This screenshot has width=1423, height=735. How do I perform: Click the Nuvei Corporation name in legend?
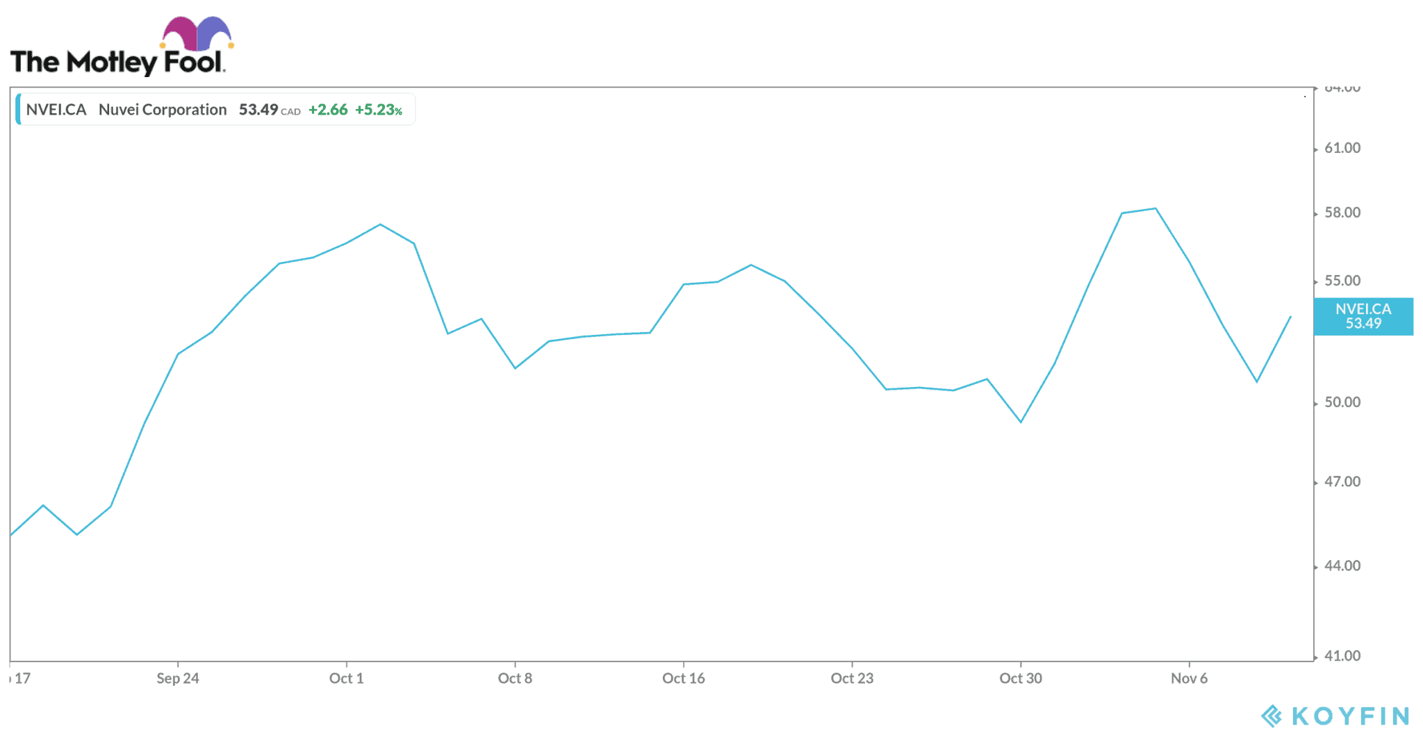[x=163, y=110]
